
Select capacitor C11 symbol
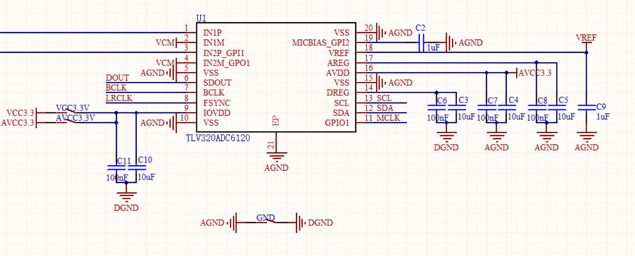[x=116, y=168]
